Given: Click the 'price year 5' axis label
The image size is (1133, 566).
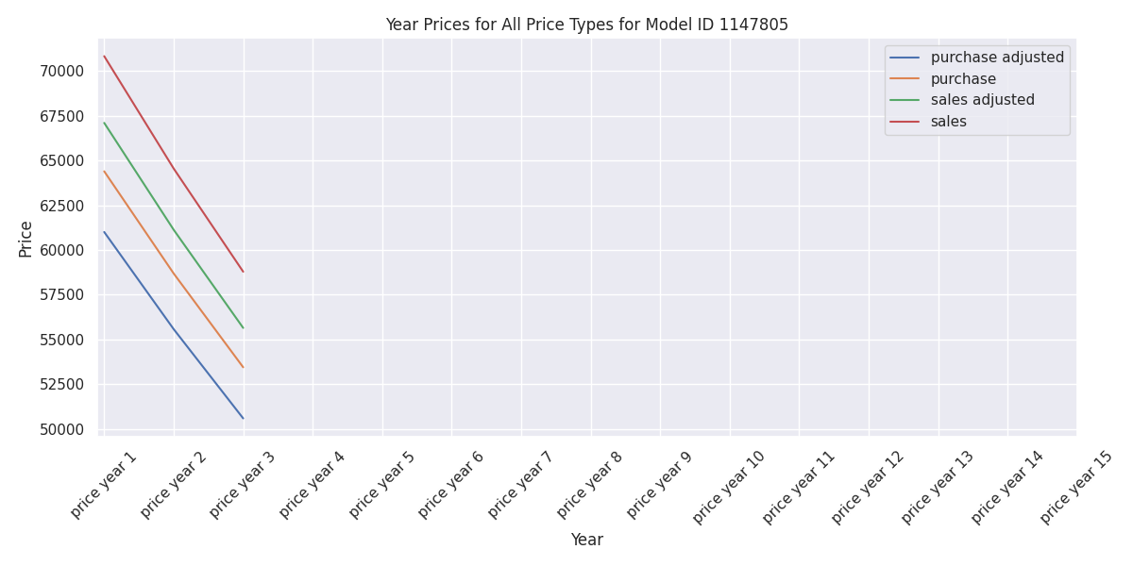Looking at the screenshot, I should click(382, 485).
